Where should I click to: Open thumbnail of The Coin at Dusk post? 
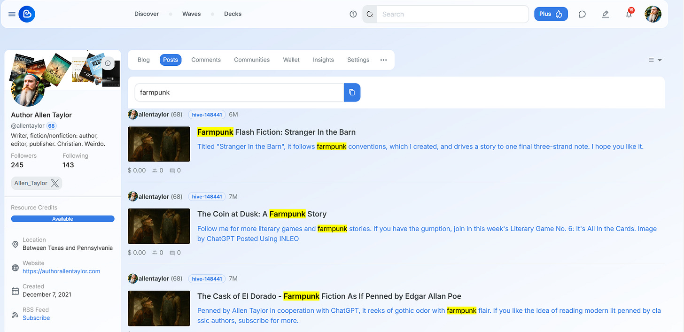[159, 226]
